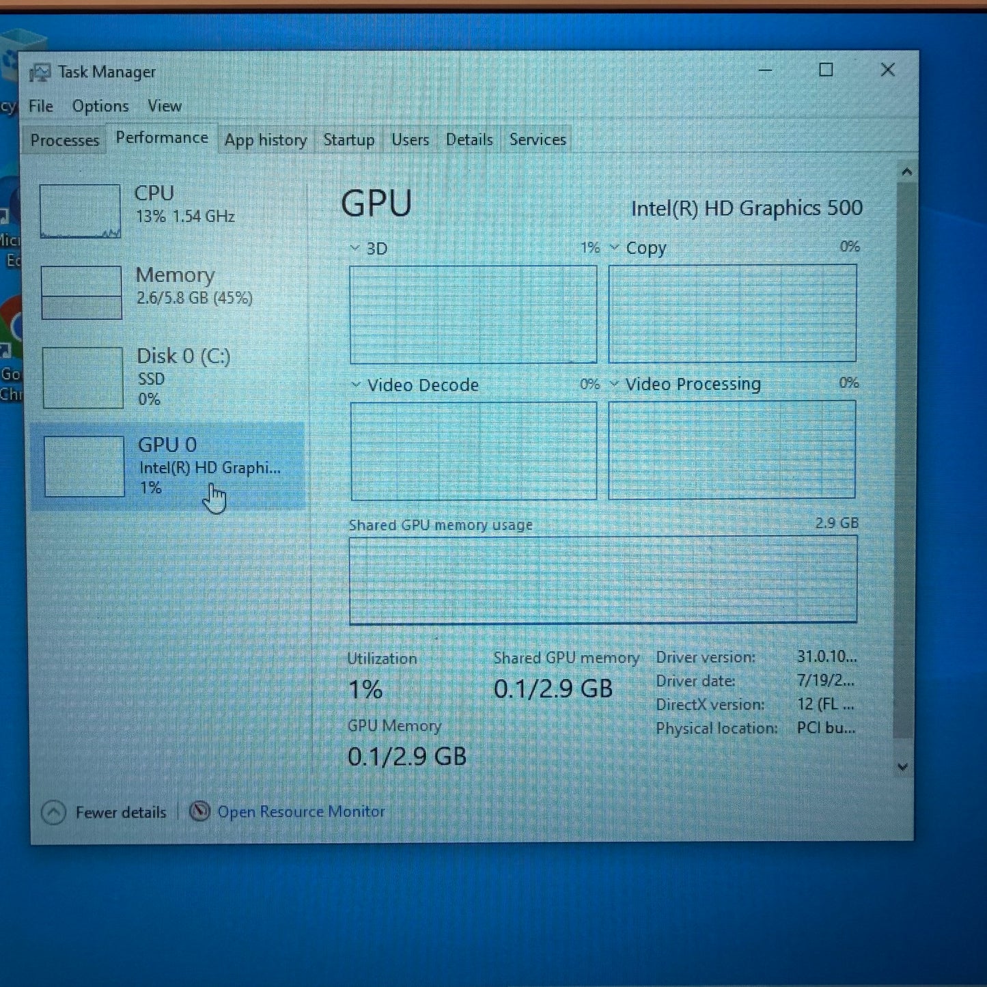
Task: Close the Task Manager window
Action: pos(887,70)
